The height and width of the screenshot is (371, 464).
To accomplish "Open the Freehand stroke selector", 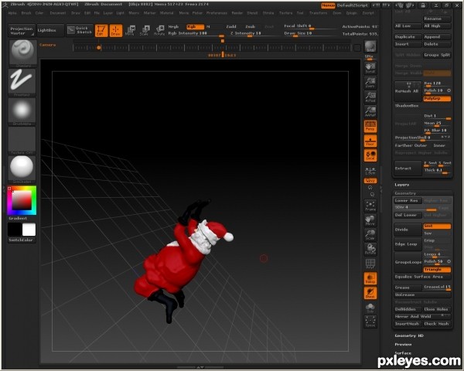I will (22, 83).
